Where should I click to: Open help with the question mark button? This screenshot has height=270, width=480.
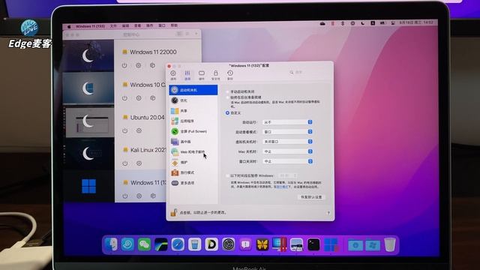[328, 213]
